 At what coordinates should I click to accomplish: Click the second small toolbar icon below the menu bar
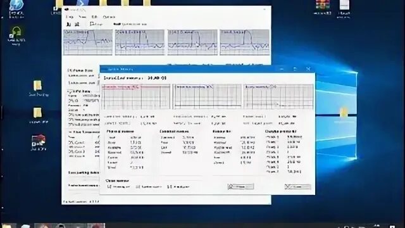click(x=77, y=24)
